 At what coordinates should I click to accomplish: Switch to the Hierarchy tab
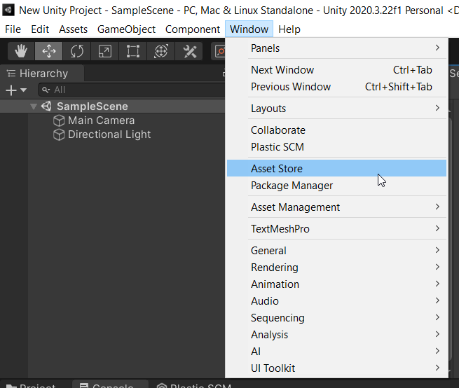42,73
